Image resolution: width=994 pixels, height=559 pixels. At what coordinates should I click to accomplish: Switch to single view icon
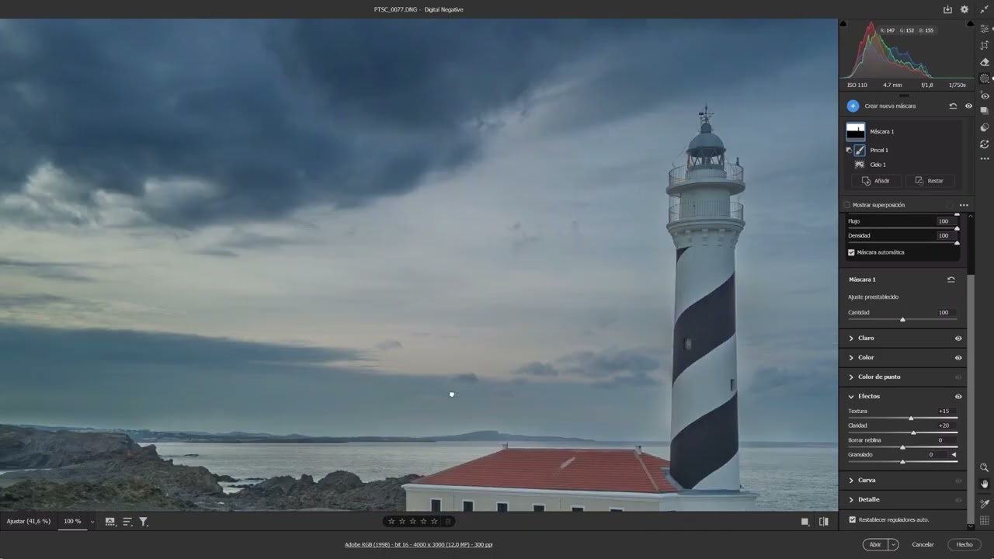805,522
